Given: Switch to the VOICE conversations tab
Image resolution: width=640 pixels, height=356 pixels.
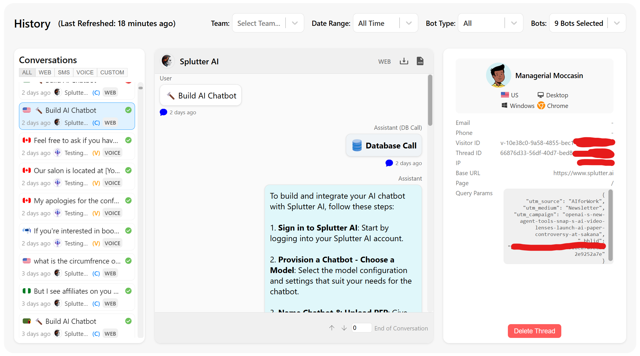Looking at the screenshot, I should pyautogui.click(x=85, y=72).
